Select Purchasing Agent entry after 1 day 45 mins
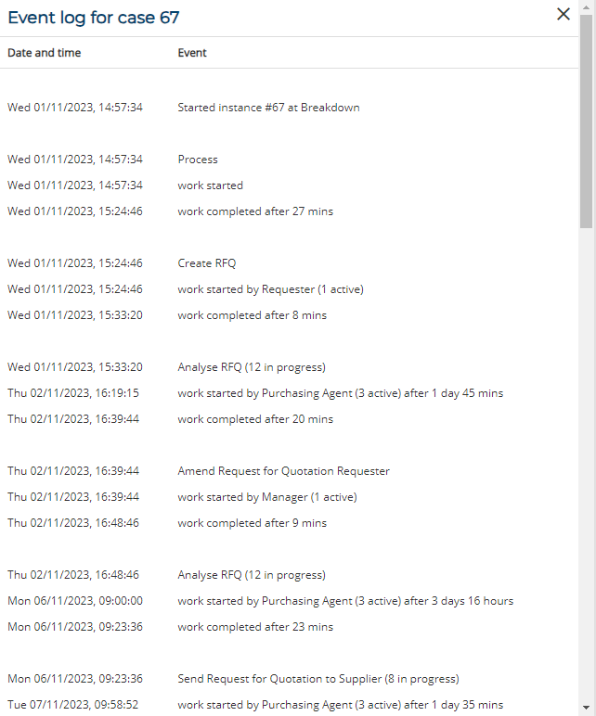 pyautogui.click(x=340, y=393)
